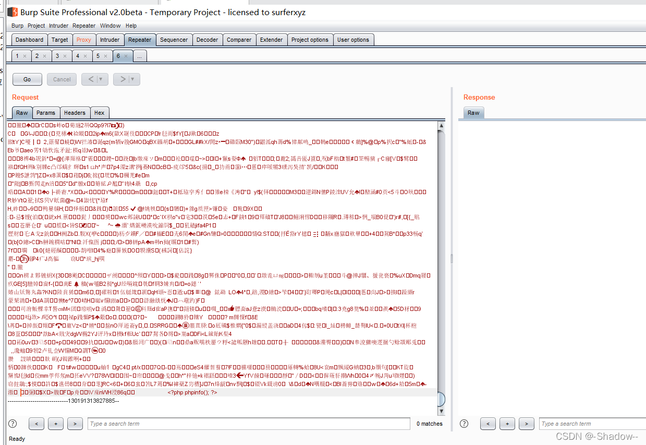Switch Request view to Headers tab
Viewport: 646px width, 445px height.
(x=75, y=113)
